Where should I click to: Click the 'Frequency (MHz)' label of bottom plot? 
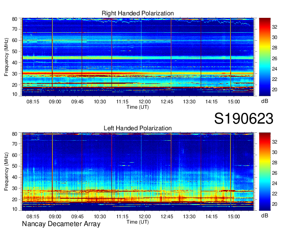click(x=6, y=172)
